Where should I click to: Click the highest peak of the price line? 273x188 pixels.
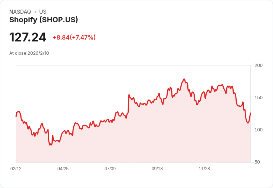tap(184, 79)
